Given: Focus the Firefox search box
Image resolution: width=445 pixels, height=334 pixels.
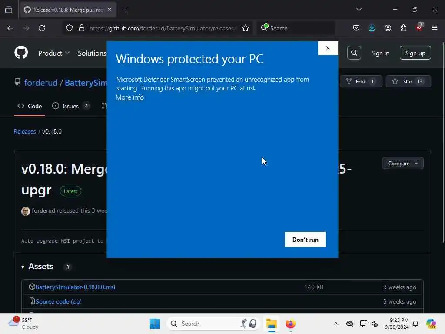Looking at the screenshot, I should (x=296, y=28).
